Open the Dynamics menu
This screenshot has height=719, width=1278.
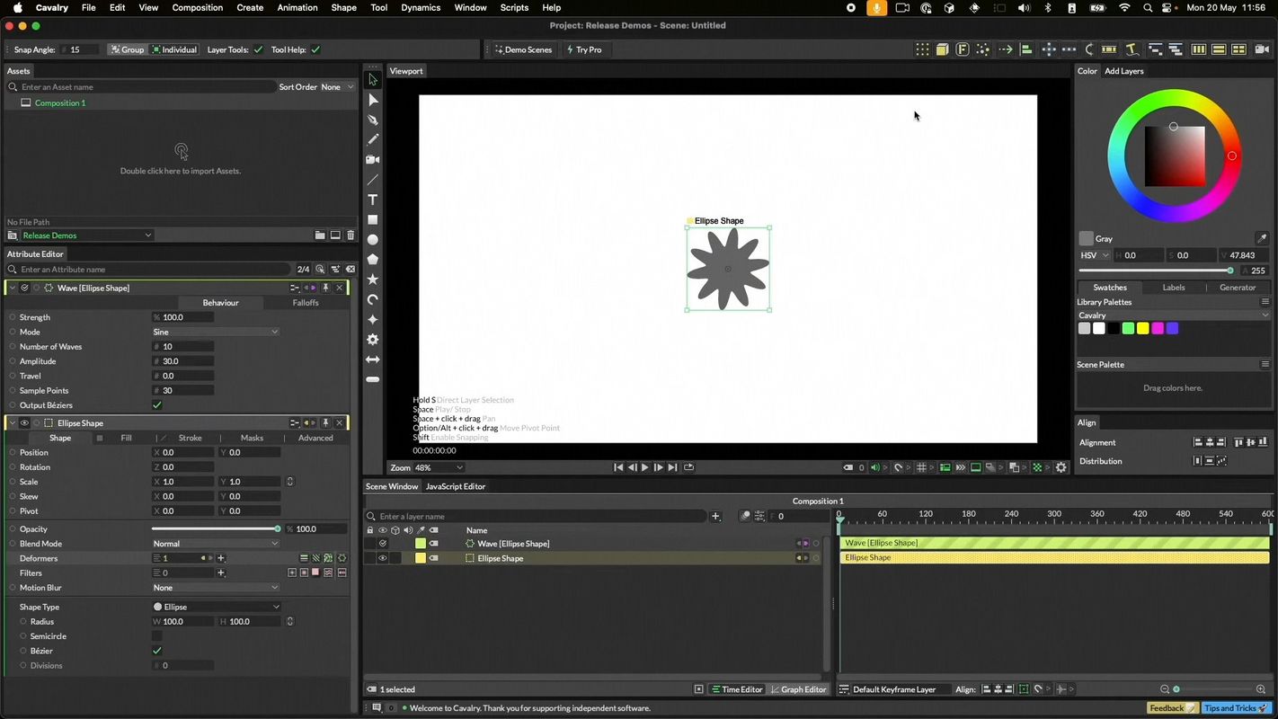421,7
